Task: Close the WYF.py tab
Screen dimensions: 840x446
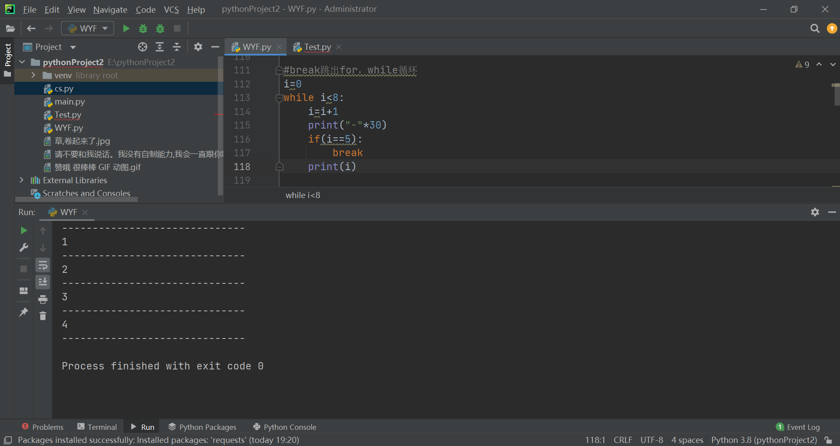Action: tap(279, 47)
